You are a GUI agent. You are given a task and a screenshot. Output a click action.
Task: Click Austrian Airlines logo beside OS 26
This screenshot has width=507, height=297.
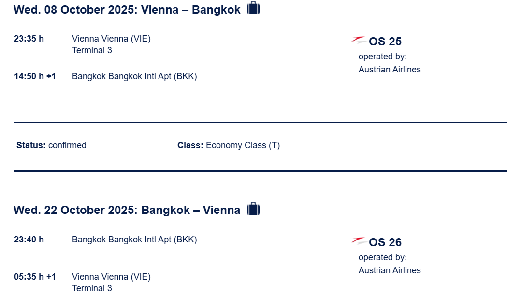click(x=359, y=241)
